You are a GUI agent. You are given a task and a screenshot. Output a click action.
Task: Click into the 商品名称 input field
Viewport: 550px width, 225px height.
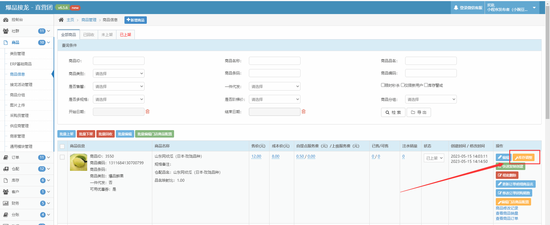[274, 61]
